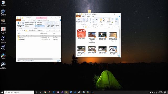Launch the Resolve desktop shortcut
The image size is (168, 94).
(3, 56)
